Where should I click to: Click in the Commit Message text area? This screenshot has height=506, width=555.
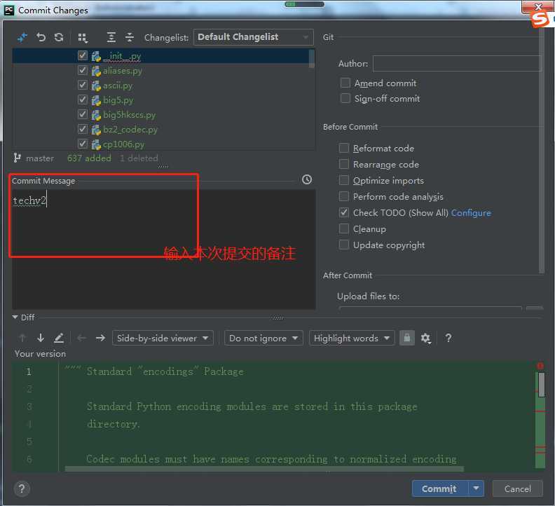(163, 249)
